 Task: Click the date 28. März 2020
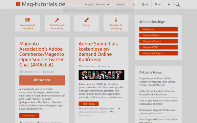88,66
